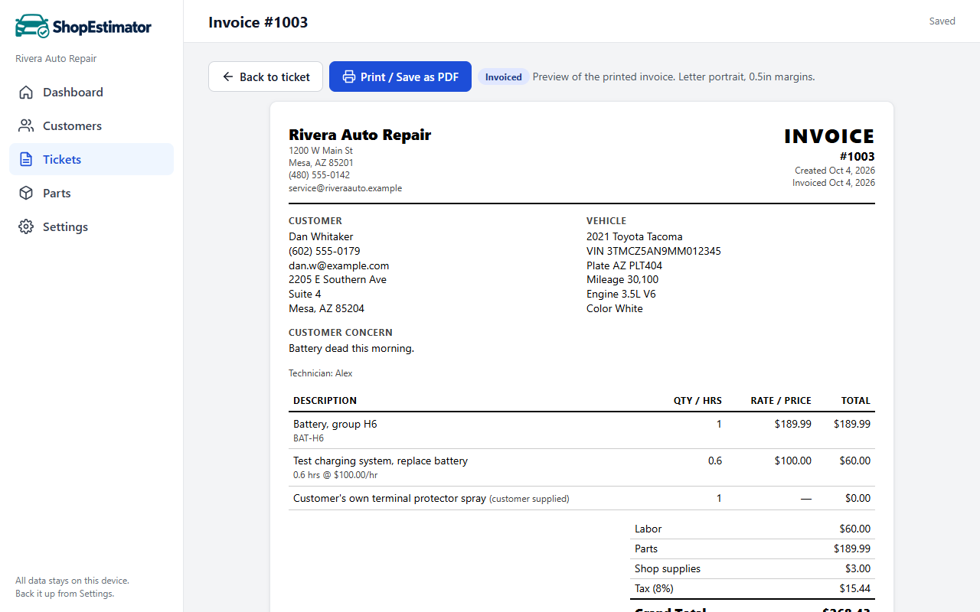
Task: Click the concern text Battery dead this morning
Action: pyautogui.click(x=351, y=349)
